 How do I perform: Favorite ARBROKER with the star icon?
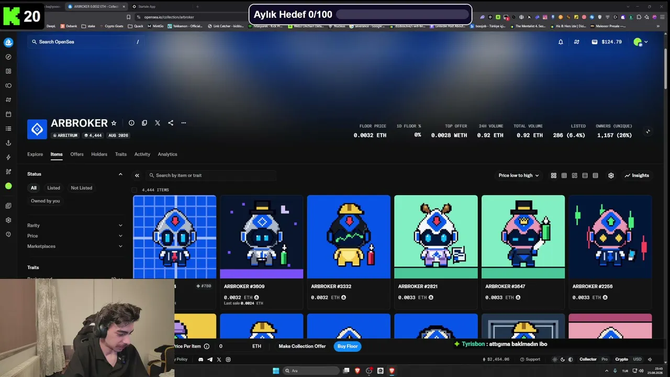point(114,123)
